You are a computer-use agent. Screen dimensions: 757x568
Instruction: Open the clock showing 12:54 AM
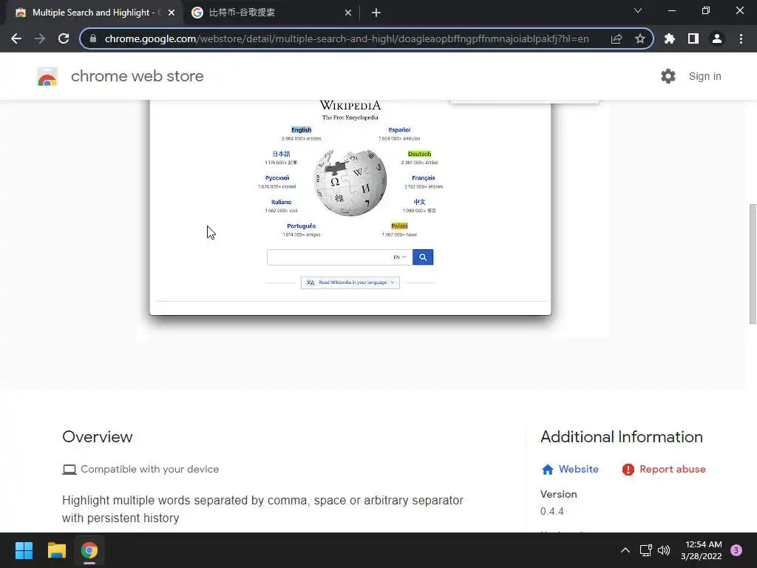click(x=702, y=550)
